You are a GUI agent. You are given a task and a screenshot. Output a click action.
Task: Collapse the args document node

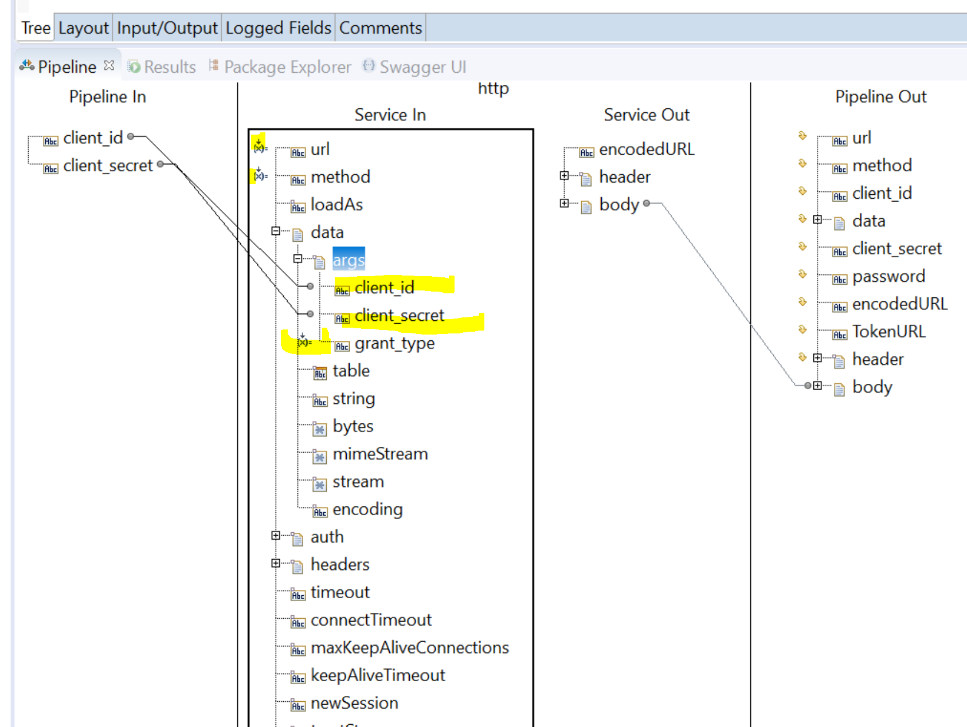[297, 259]
